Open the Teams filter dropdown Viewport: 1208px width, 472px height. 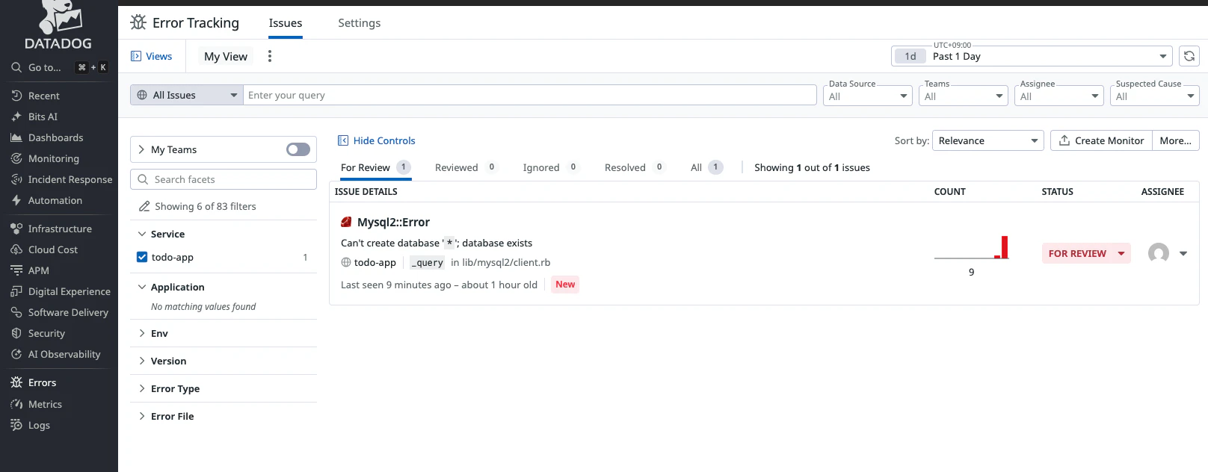963,96
